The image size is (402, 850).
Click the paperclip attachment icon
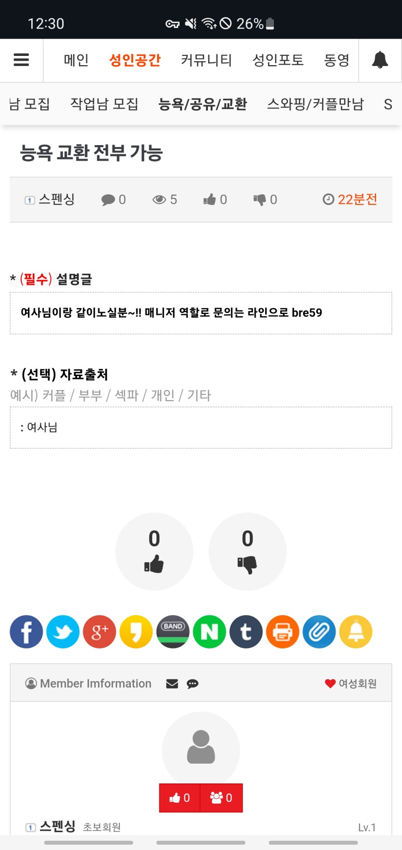(319, 632)
